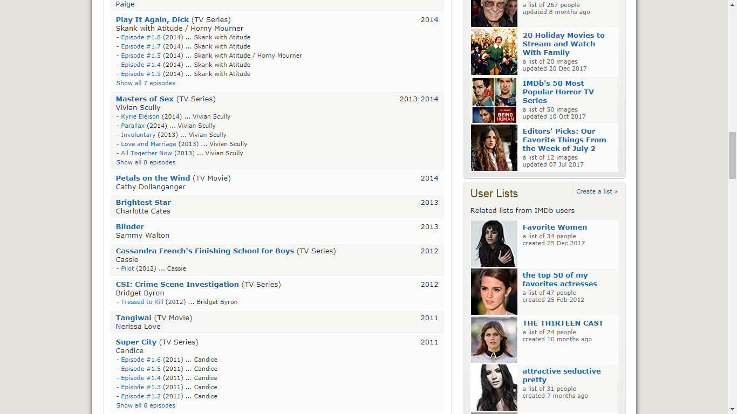Click the page's vertical scrollbar thumb

pyautogui.click(x=732, y=155)
